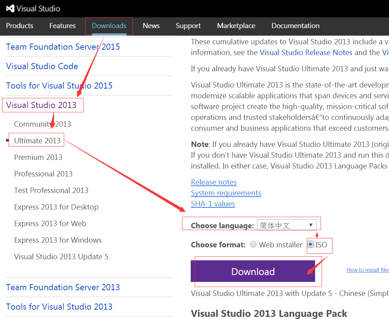Open the Marketplace navigation tab
389x319 pixels.
click(x=236, y=26)
